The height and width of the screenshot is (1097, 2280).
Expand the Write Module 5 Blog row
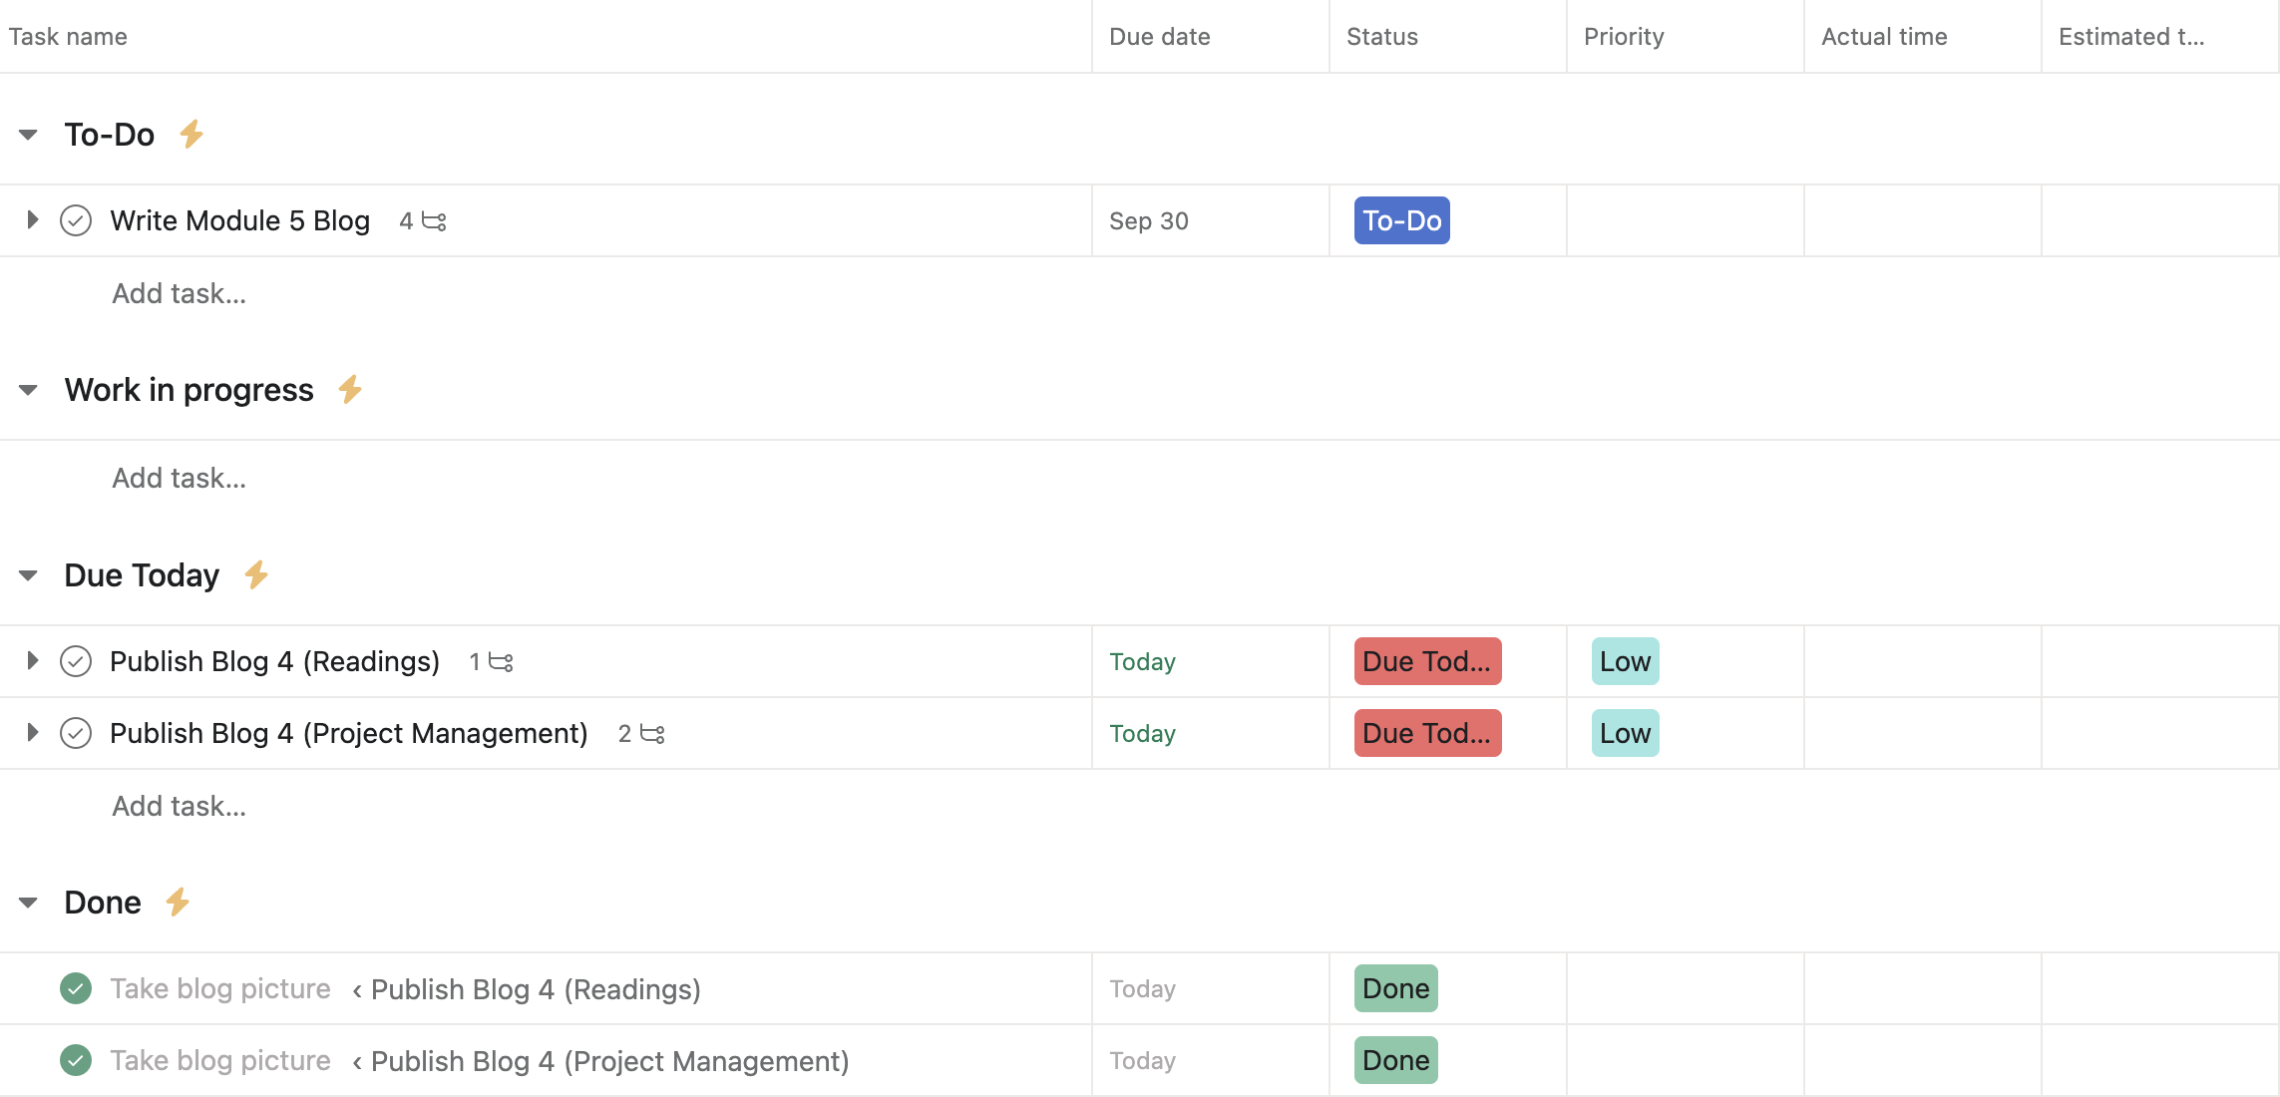point(30,220)
